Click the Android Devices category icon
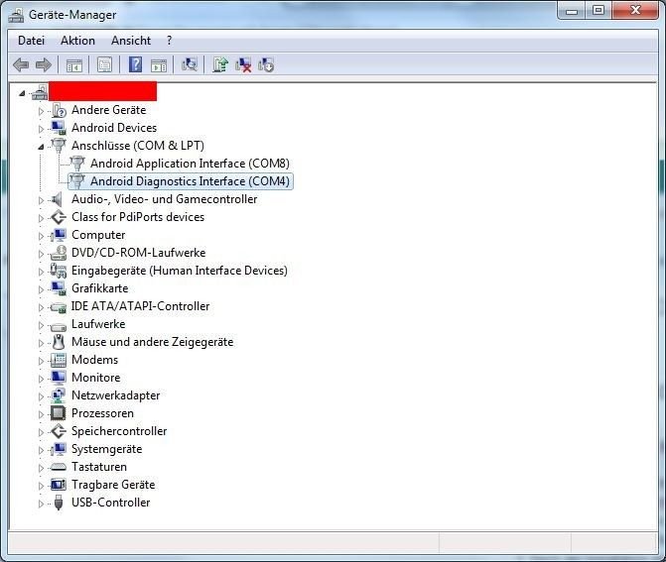Viewport: 666px width, 562px height. (x=59, y=128)
